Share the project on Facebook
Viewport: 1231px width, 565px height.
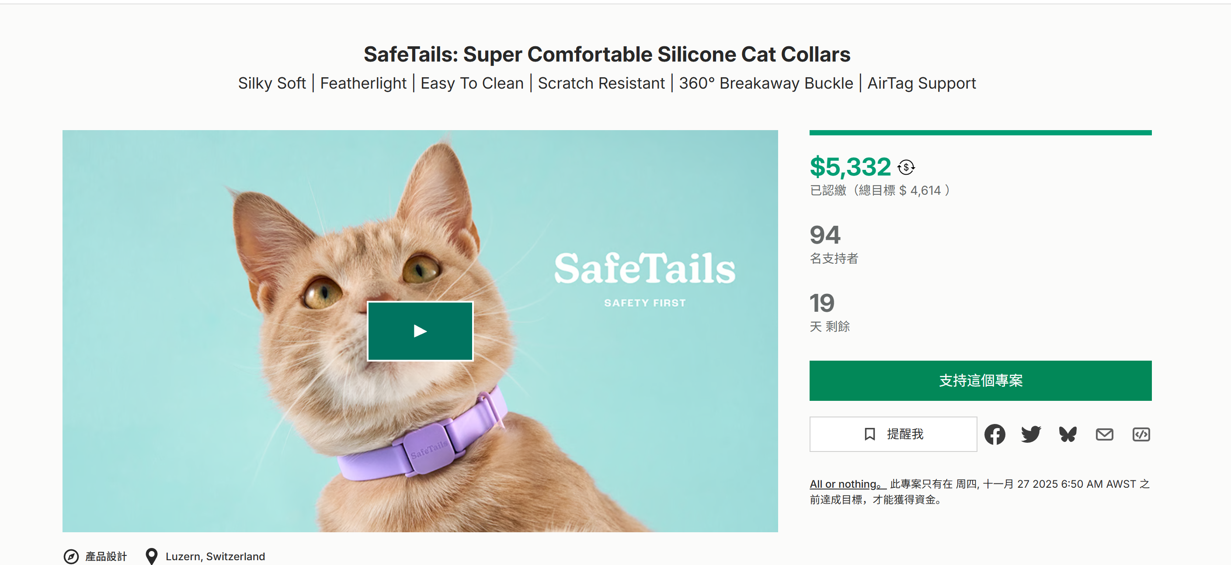pyautogui.click(x=995, y=434)
